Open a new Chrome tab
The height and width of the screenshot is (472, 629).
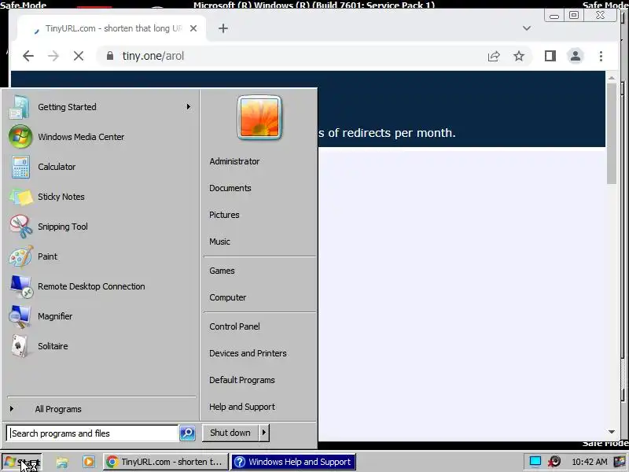tap(223, 28)
